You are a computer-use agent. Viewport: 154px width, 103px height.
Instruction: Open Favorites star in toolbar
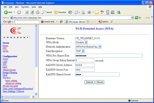click(x=60, y=12)
